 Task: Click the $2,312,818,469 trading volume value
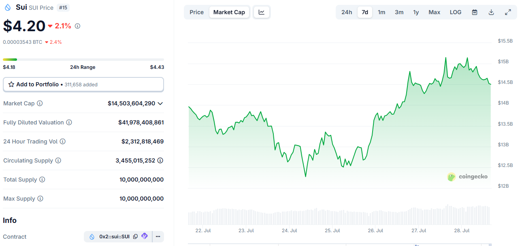click(x=143, y=141)
